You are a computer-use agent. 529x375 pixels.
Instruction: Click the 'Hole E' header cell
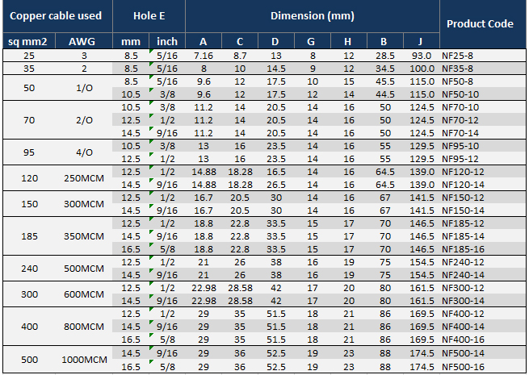(x=149, y=16)
